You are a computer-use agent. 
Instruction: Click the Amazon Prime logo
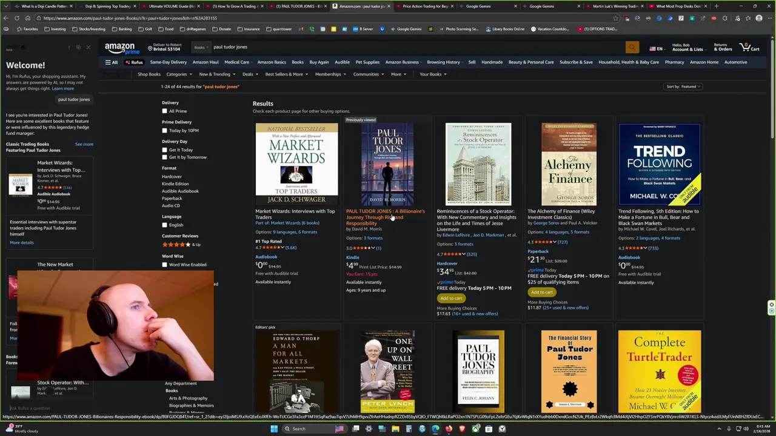click(122, 48)
